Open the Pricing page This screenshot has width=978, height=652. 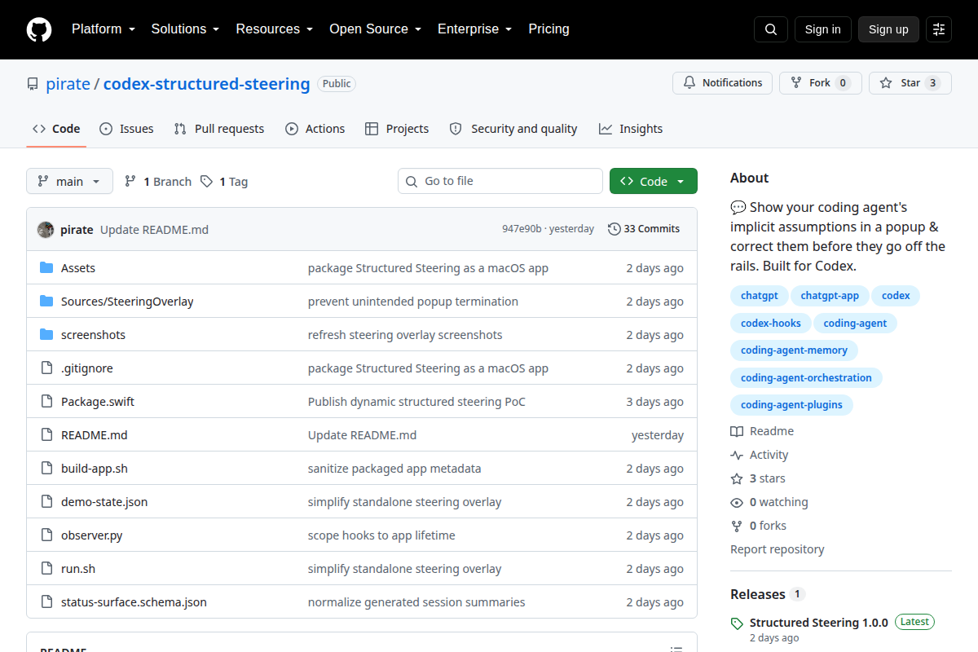click(x=548, y=29)
